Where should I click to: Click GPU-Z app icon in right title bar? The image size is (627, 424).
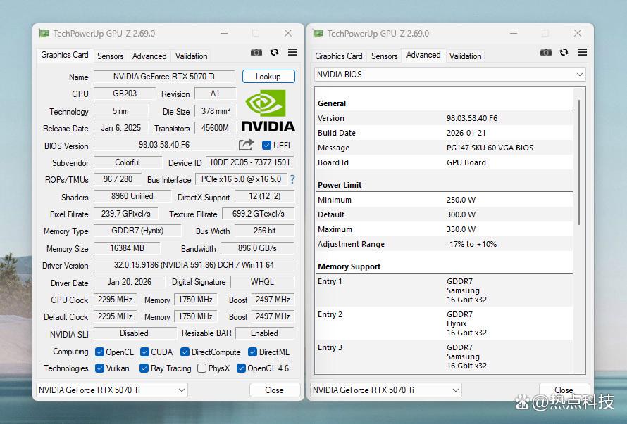(318, 34)
